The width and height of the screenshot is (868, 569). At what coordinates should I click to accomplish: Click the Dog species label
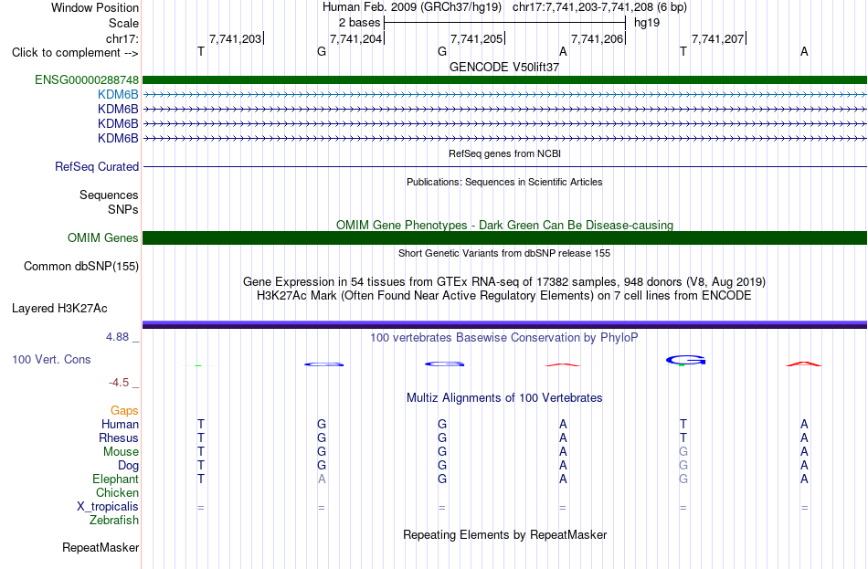tap(128, 466)
